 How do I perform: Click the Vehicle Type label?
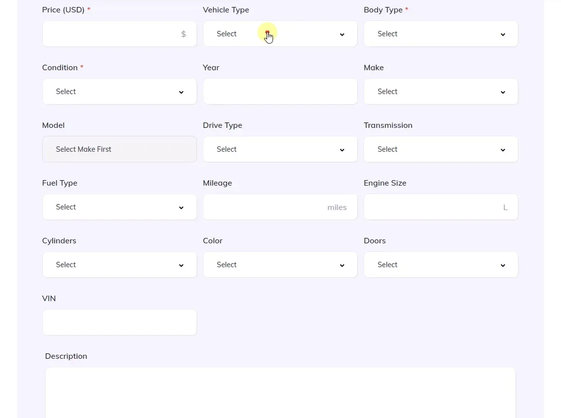[226, 9]
